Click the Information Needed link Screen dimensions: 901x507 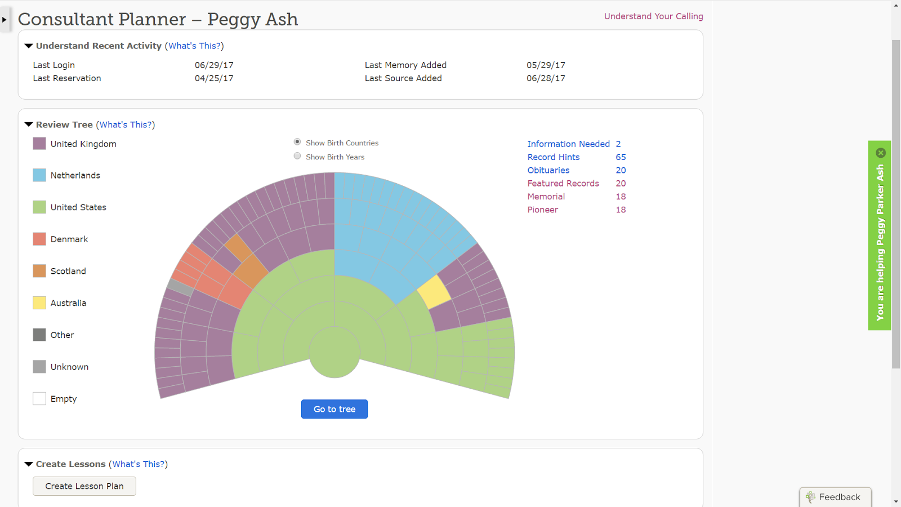(x=568, y=144)
